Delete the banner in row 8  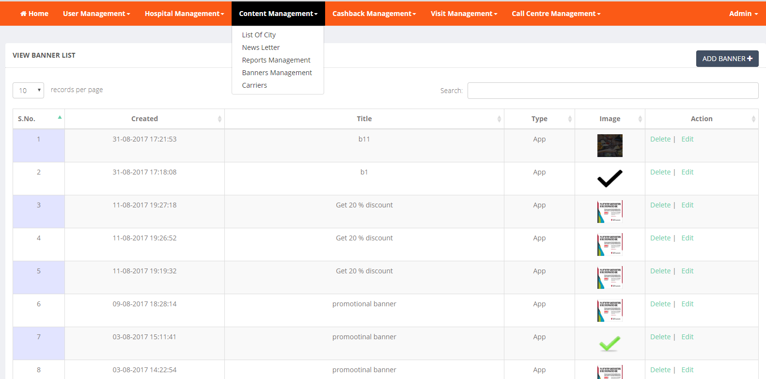click(660, 370)
